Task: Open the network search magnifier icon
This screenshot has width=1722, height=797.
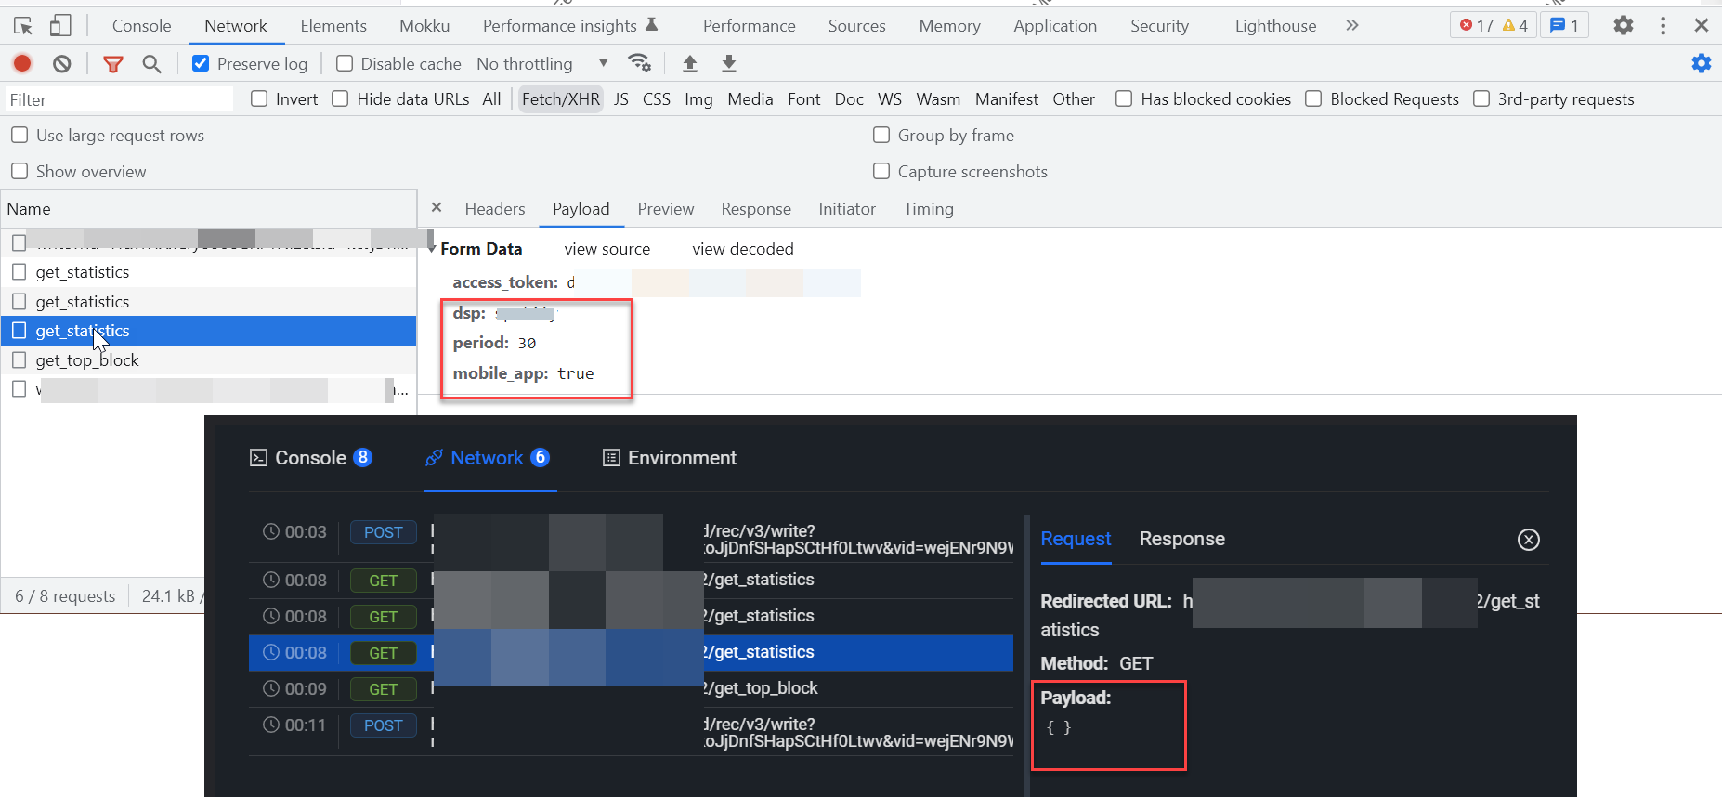Action: pos(151,63)
